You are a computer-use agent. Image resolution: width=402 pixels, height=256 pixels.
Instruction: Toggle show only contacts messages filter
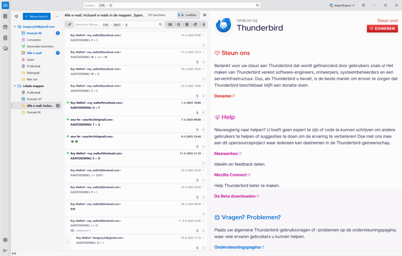tap(187, 25)
